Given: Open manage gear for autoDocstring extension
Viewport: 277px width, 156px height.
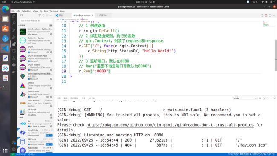Looking at the screenshot, I should (x=51, y=34).
